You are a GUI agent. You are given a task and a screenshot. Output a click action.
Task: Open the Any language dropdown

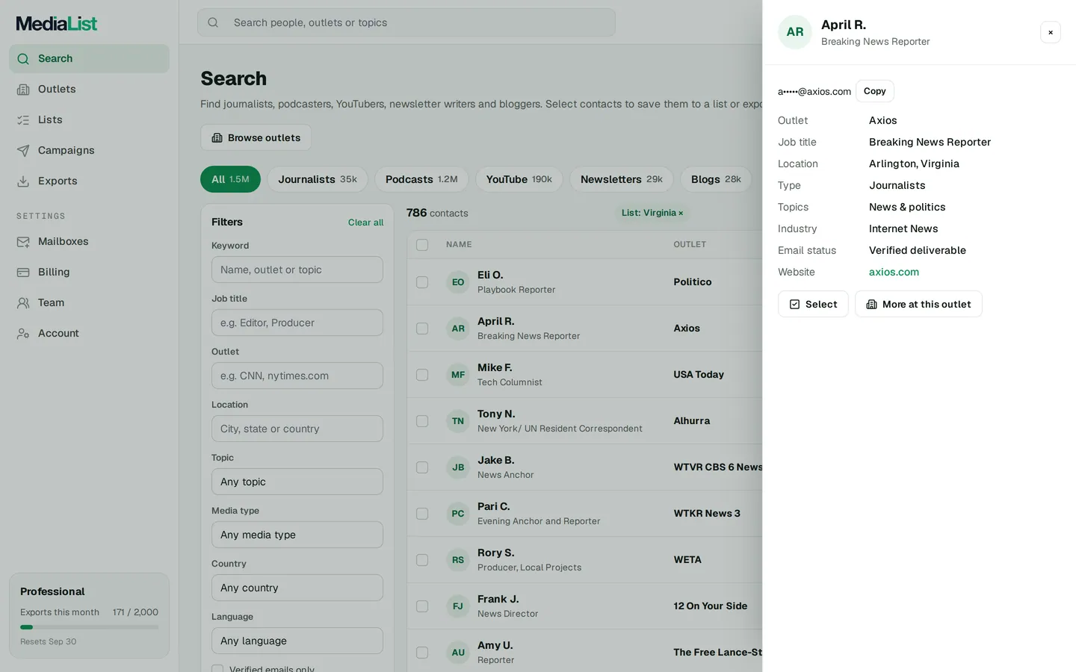(x=297, y=641)
